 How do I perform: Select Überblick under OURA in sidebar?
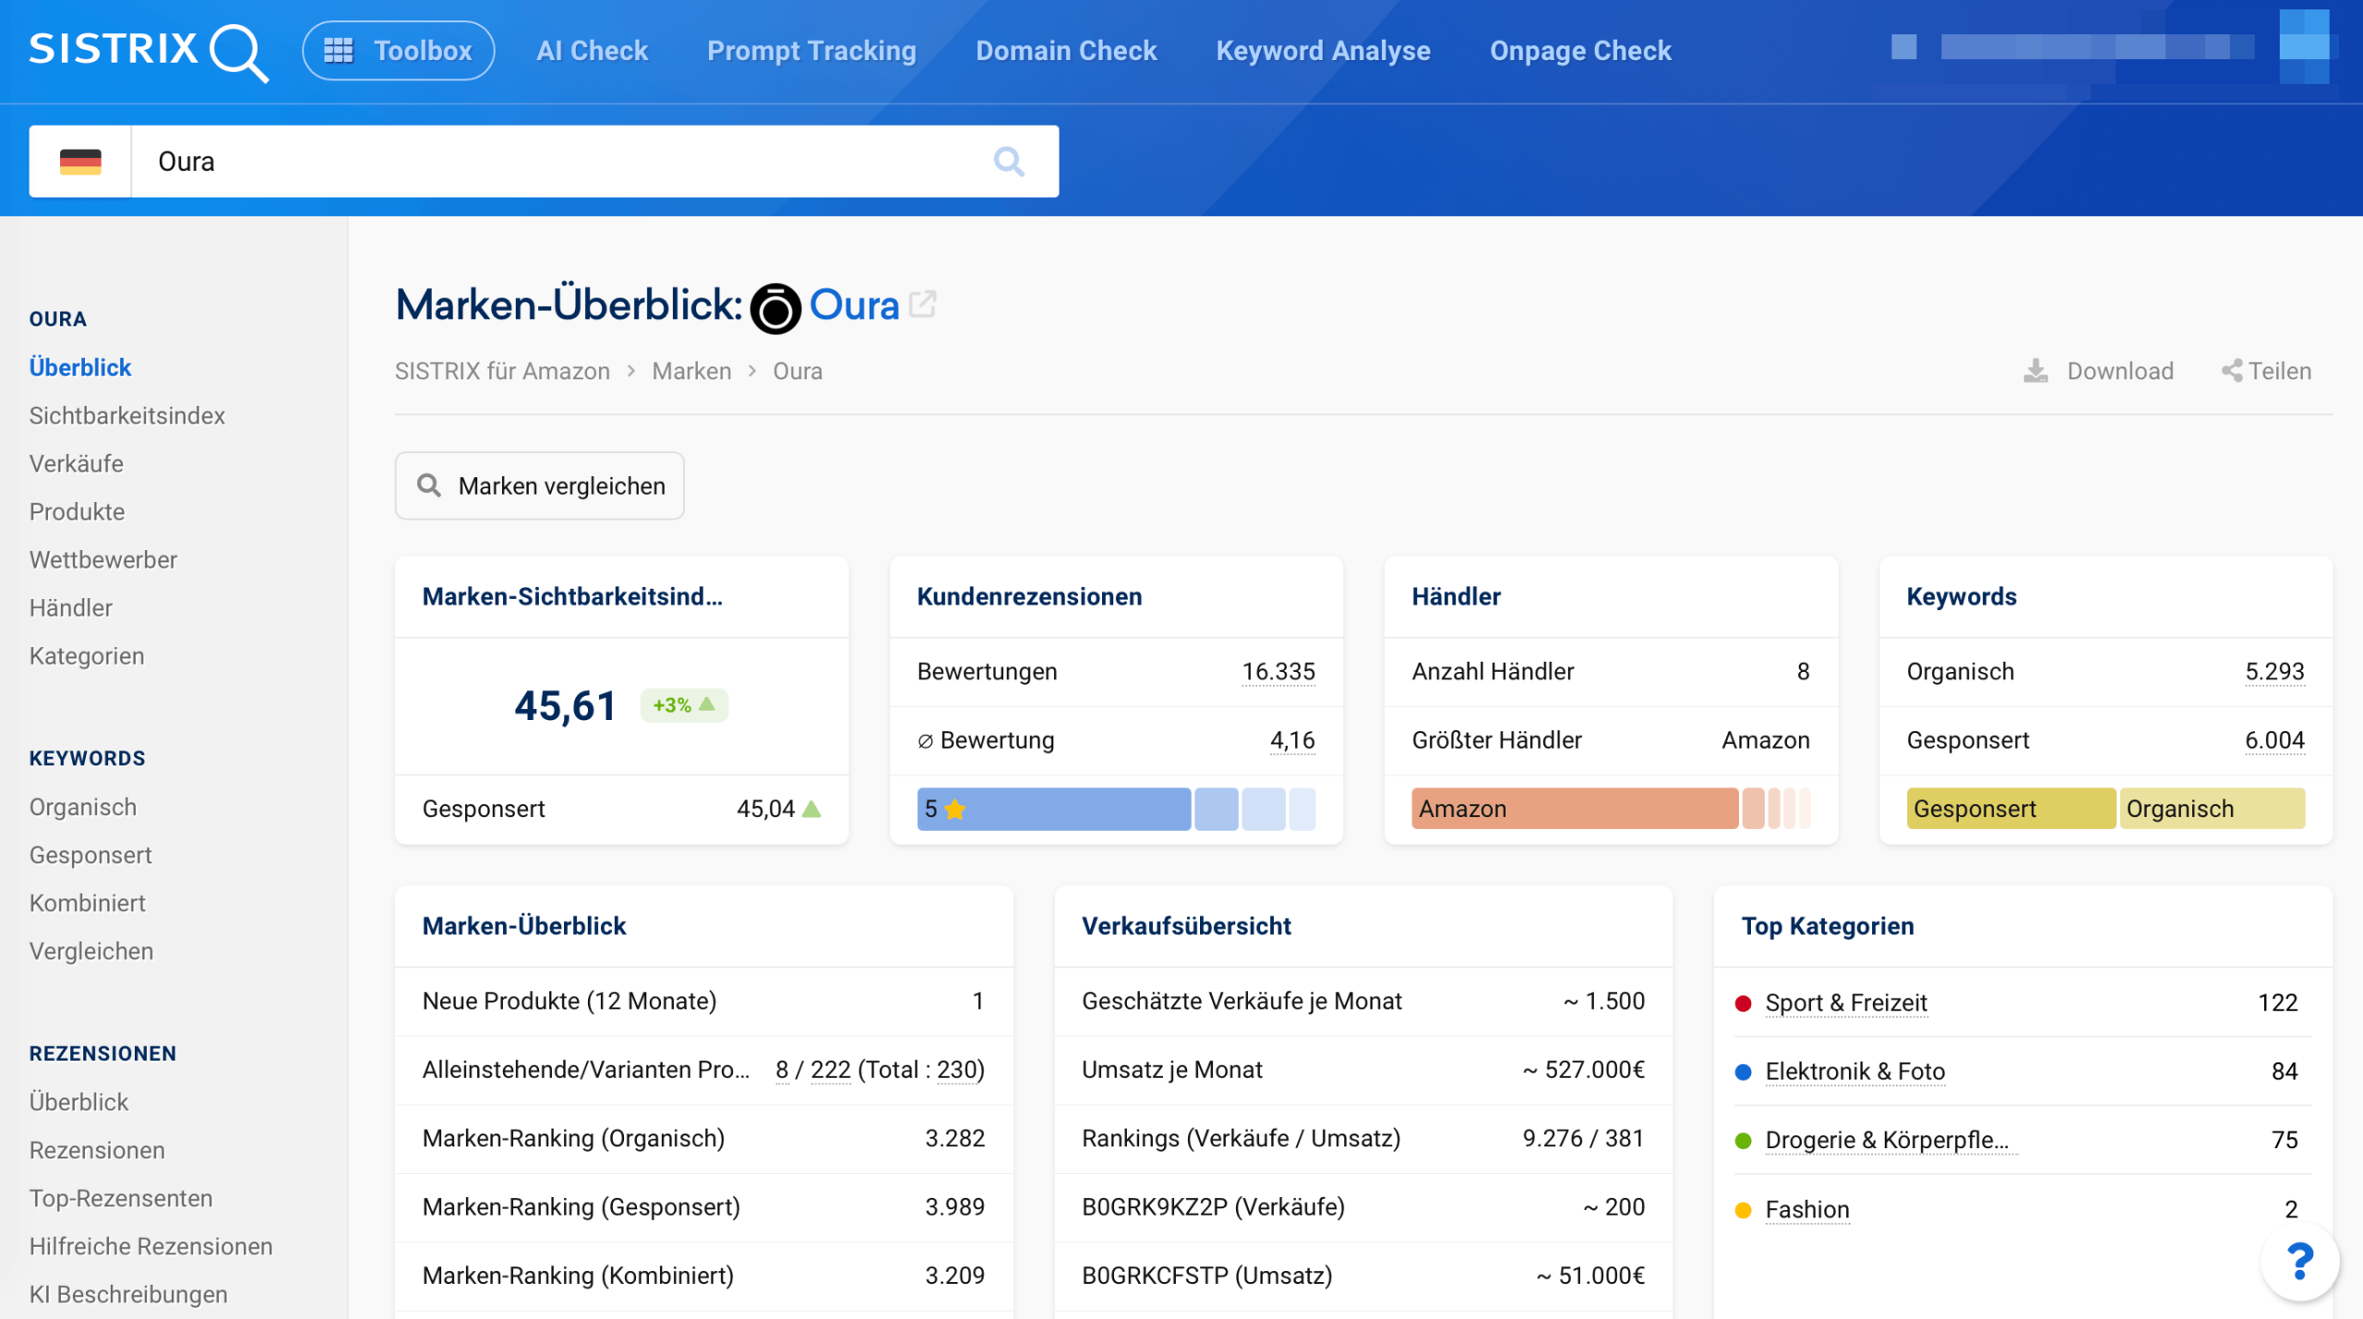pyautogui.click(x=80, y=367)
